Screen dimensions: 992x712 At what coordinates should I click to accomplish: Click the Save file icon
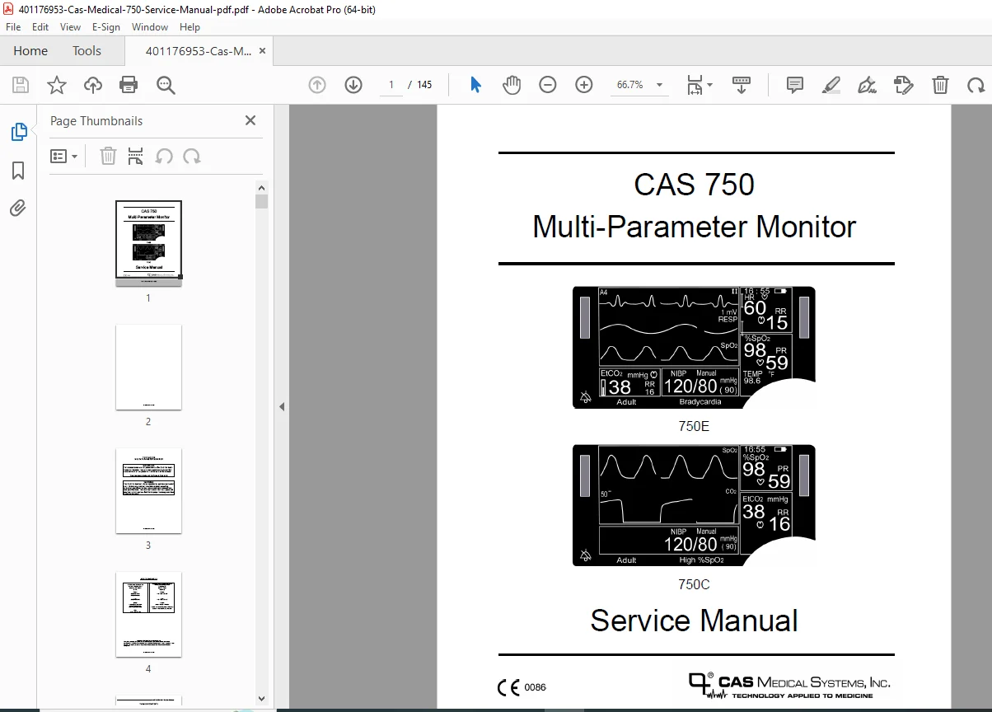21,85
